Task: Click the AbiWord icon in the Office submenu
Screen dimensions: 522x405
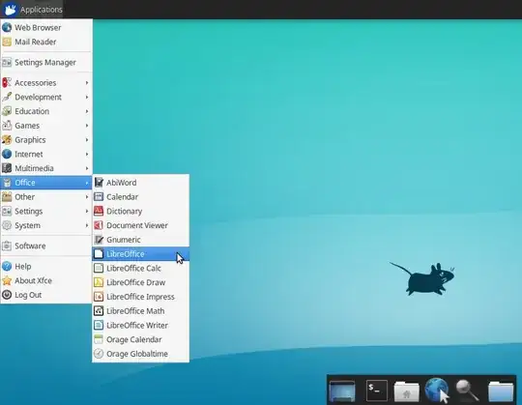Action: (99, 183)
